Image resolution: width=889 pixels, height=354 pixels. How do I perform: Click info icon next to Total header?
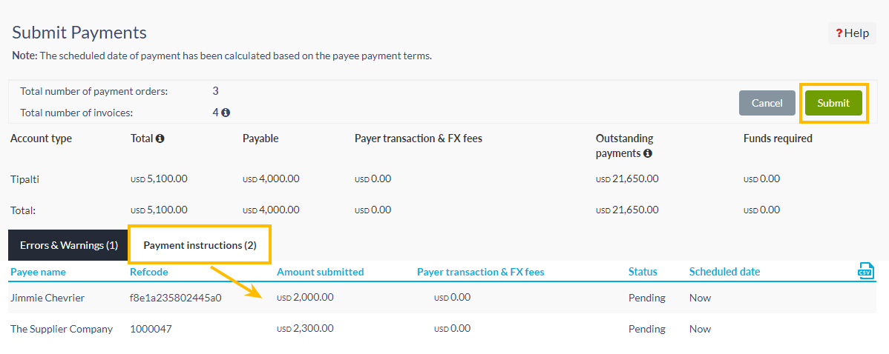[x=160, y=138]
